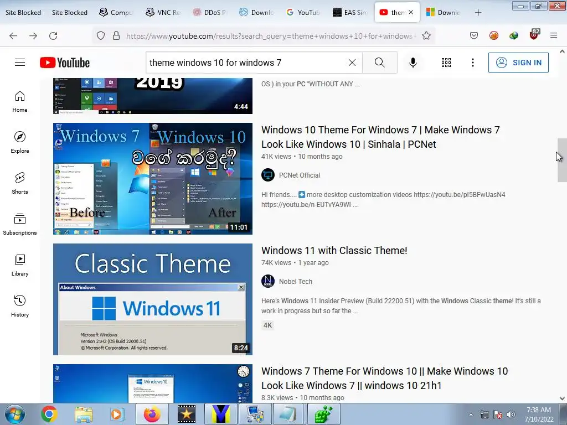The width and height of the screenshot is (567, 425).
Task: Open uBlock extension showing 82
Action: click(534, 34)
